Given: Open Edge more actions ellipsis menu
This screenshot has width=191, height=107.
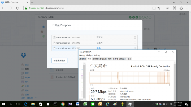Looking at the screenshot, I should (188, 8).
